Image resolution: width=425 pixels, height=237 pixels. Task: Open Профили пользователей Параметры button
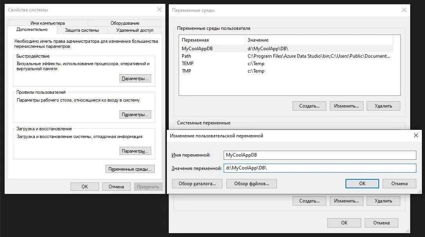(x=135, y=115)
